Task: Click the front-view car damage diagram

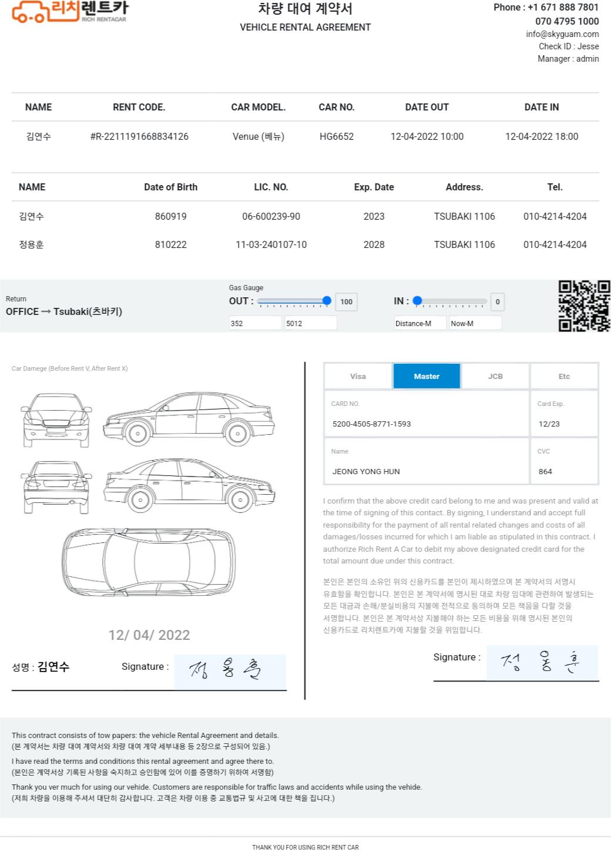Action: point(56,420)
